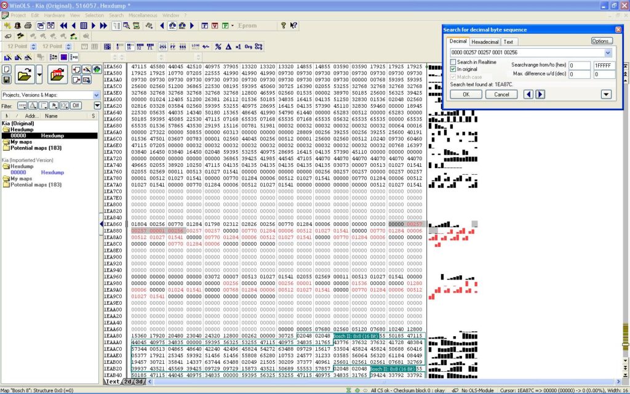The image size is (630, 394).
Task: Select blue 00000 Hexdump under Importierted Version
Action: pos(37,172)
